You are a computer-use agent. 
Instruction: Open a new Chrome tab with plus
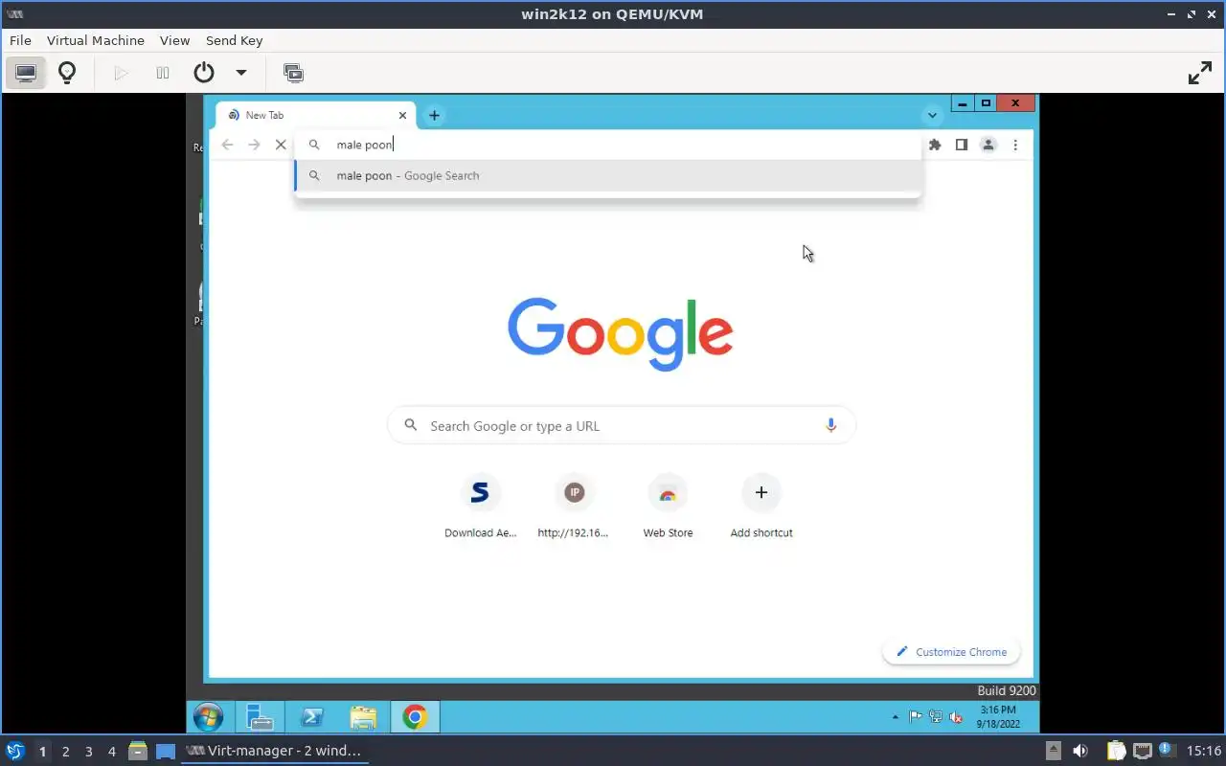(x=434, y=115)
